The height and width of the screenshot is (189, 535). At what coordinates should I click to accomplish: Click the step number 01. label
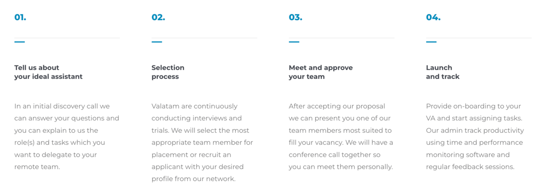point(20,17)
